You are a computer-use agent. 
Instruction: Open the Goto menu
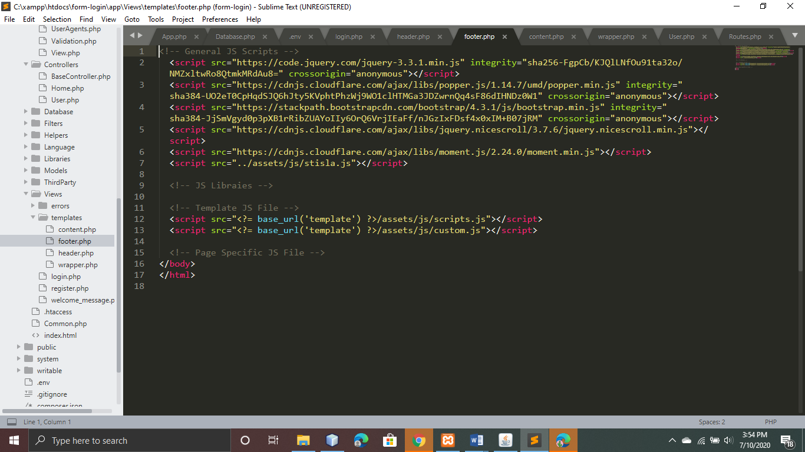pos(132,19)
